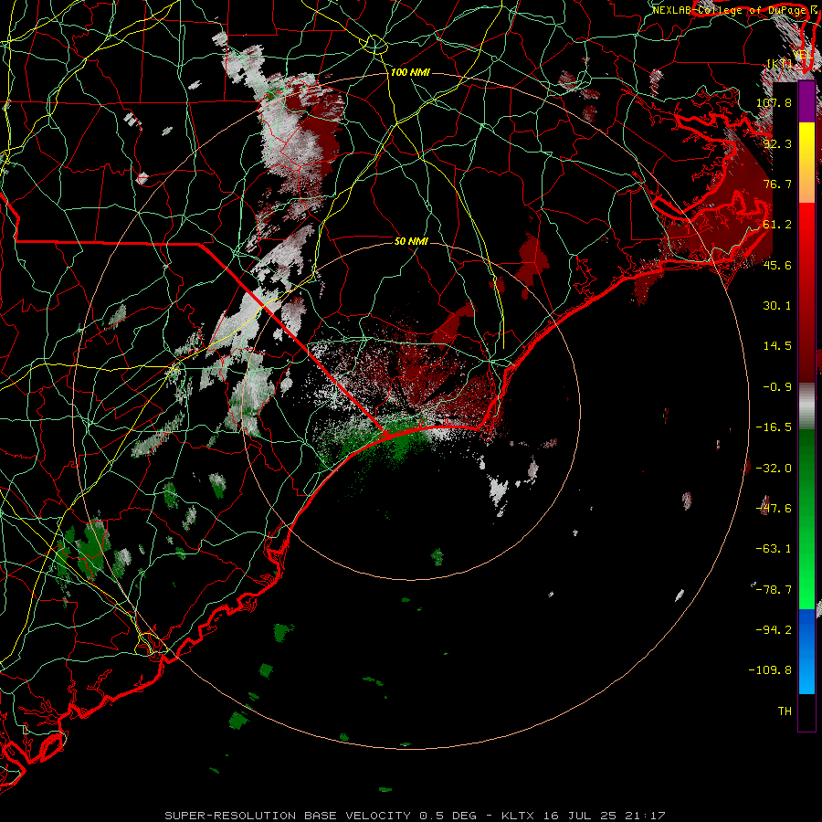
Task: Select the -94.2 value on velocity scale
Action: (774, 629)
